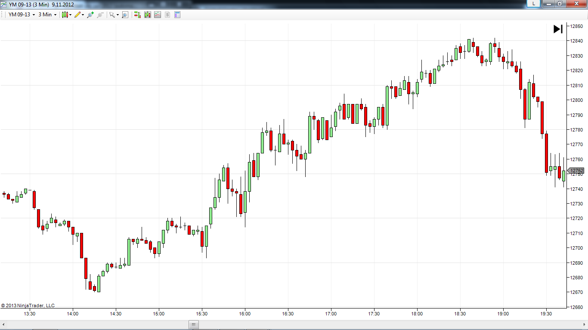Click the 12752 current price marker

click(x=576, y=171)
